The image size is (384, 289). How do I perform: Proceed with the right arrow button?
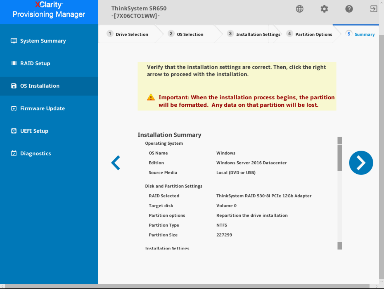(361, 163)
